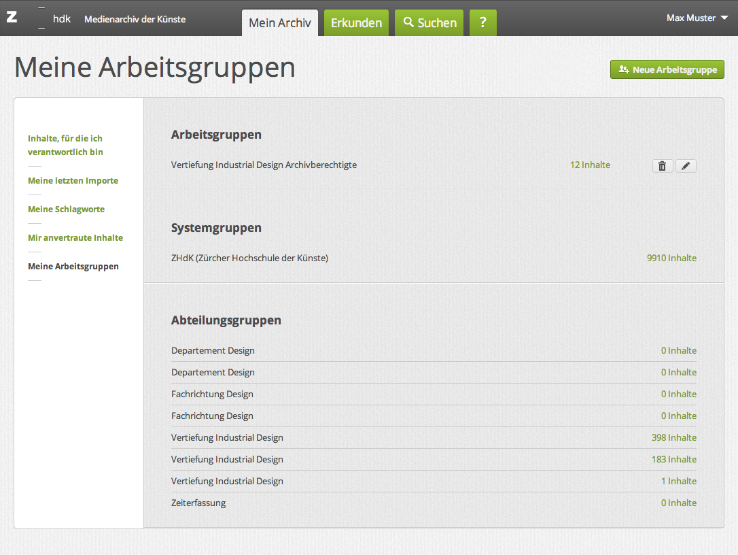Viewport: 738px width, 555px height.
Task: Open Meine Schlagworte in the sidebar
Action: [x=66, y=209]
